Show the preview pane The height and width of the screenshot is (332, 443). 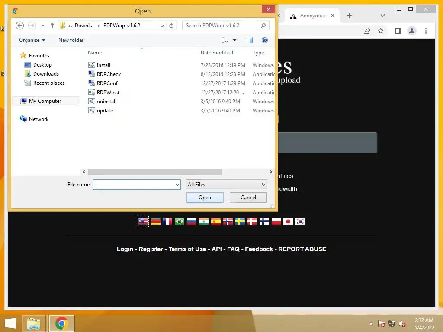pyautogui.click(x=249, y=40)
